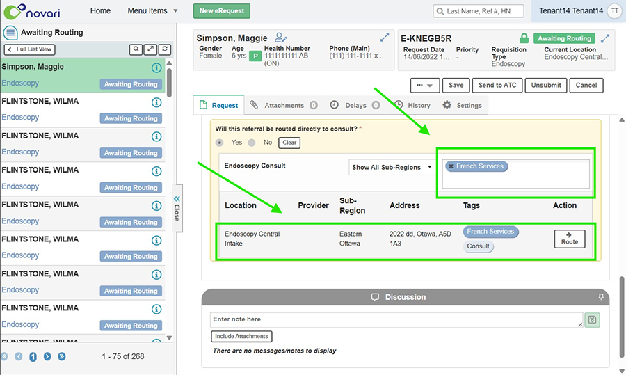Select Simpson, Maggie in the list
Screen dimensions: 626x375
82,75
